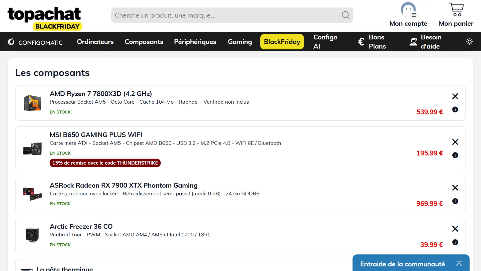Viewport: 481px width, 271px height.
Task: Remove AMD Ryzen 7 7800X3D component
Action: 455,96
